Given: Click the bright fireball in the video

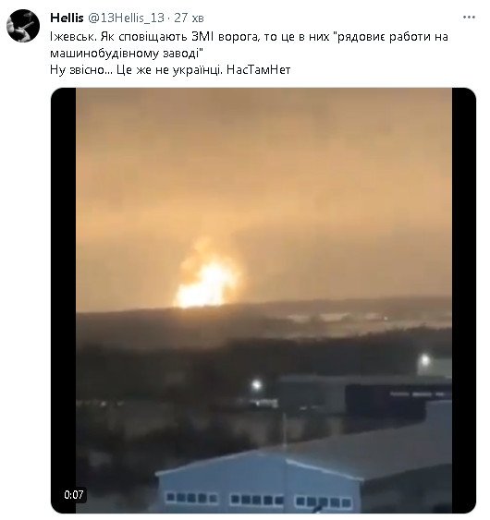Looking at the screenshot, I should click(x=206, y=279).
